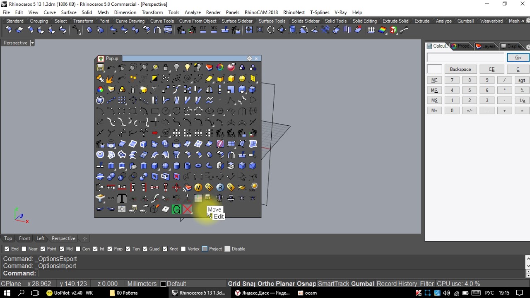Image resolution: width=530 pixels, height=298 pixels.
Task: Open the Perspective viewport dropdown arrow
Action: (x=32, y=43)
